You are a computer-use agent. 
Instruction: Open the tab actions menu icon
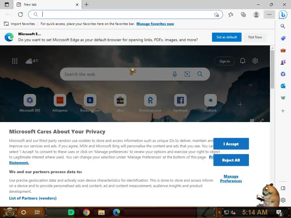pyautogui.click(x=7, y=5)
